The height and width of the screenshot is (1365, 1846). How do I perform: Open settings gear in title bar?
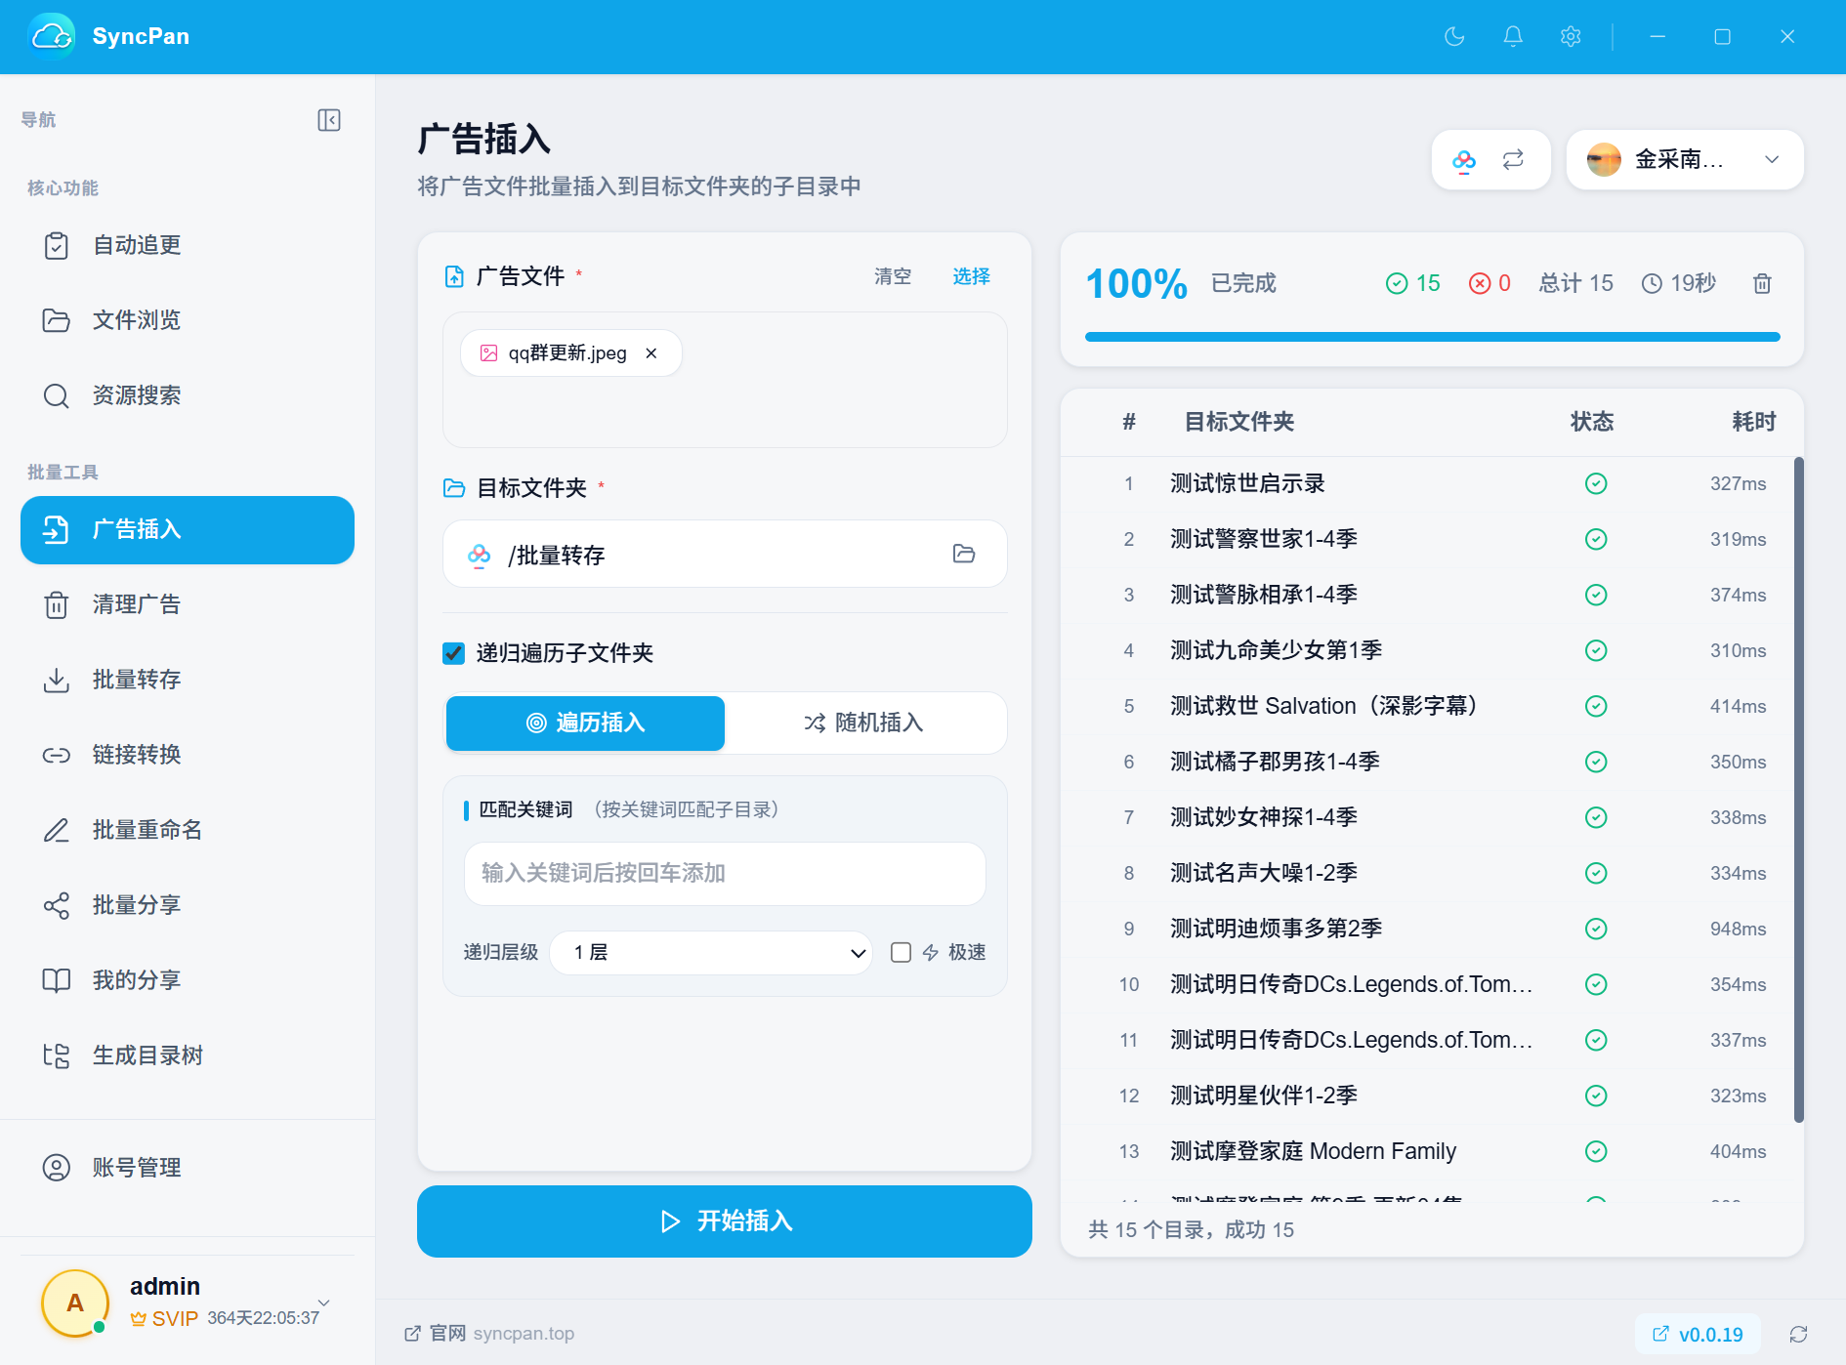point(1571,36)
